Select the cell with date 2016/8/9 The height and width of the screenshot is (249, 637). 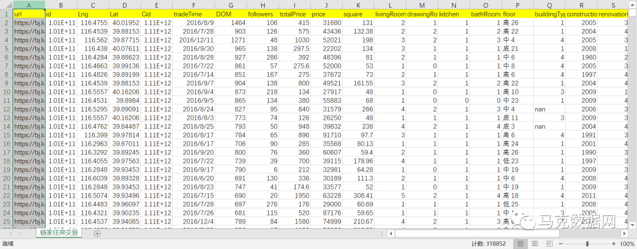193,23
